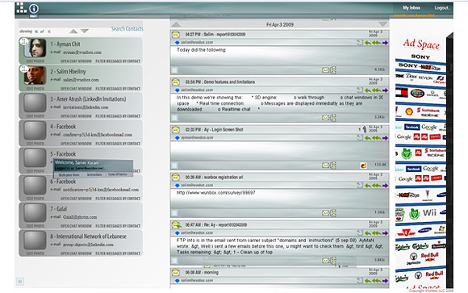468x293 pixels.
Task: Open Instructions tab in welcome popup
Action: 94,174
